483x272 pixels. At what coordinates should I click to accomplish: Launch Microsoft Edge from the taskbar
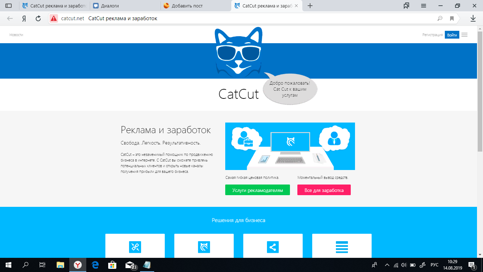pyautogui.click(x=95, y=265)
